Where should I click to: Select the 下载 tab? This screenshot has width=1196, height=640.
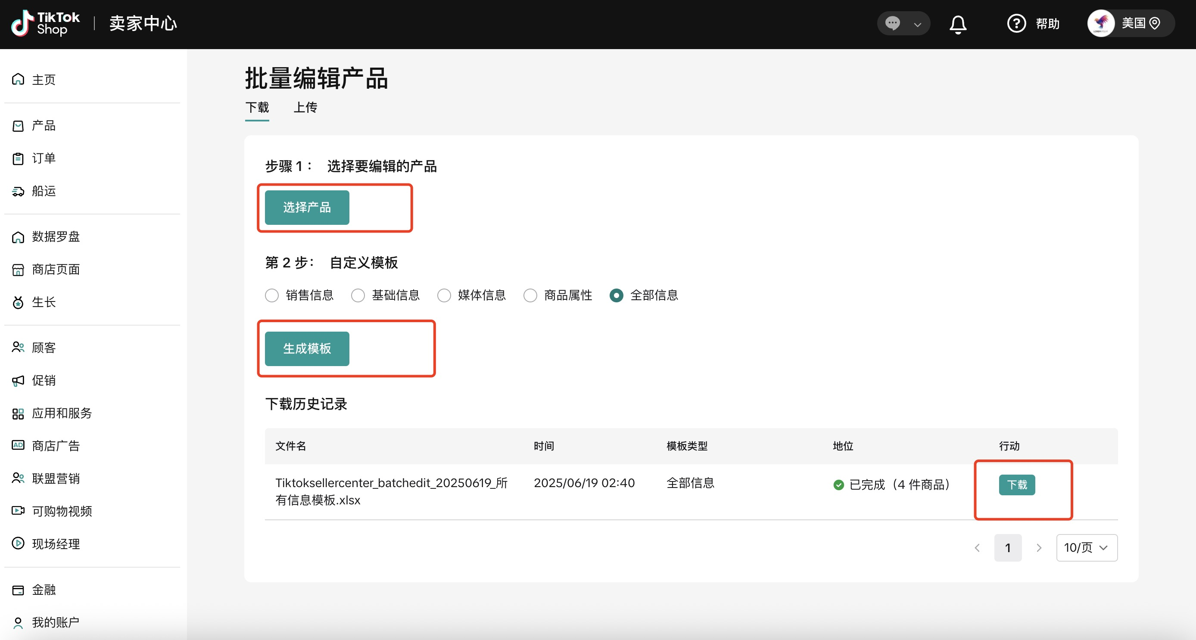(257, 108)
